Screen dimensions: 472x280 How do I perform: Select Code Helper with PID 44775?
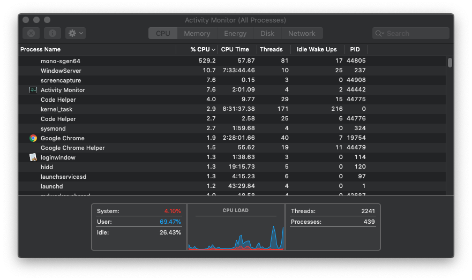pos(232,100)
